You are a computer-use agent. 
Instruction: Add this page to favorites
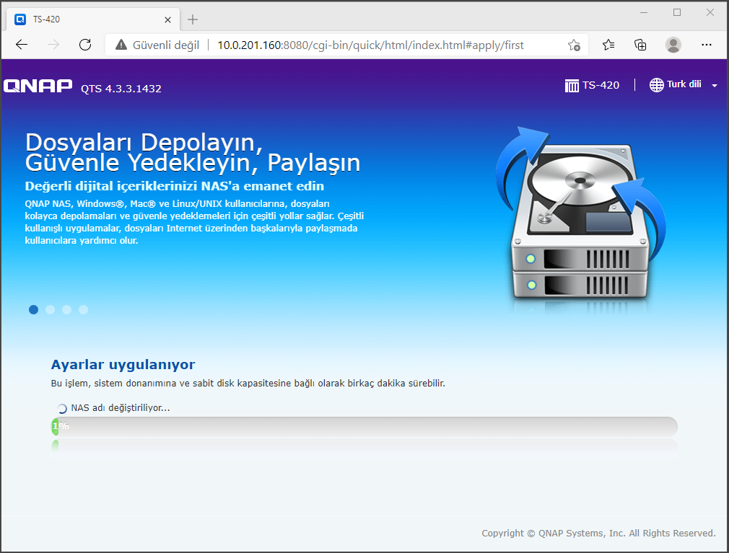tap(574, 45)
